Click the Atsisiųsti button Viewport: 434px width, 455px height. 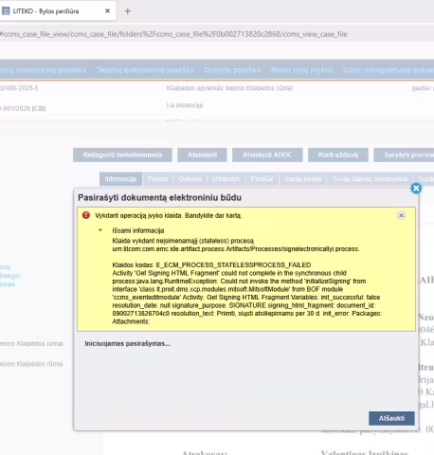click(202, 155)
